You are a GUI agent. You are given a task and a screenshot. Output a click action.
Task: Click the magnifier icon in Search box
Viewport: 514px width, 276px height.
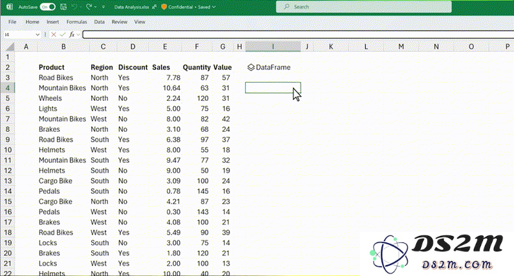286,6
